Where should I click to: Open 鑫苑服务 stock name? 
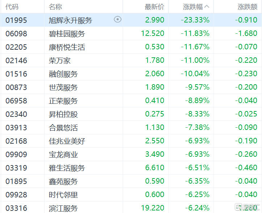point(63,181)
